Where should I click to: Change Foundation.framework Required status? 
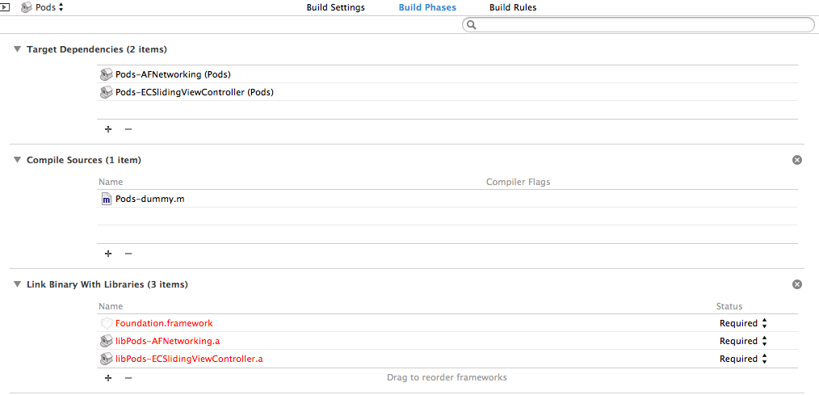click(743, 323)
